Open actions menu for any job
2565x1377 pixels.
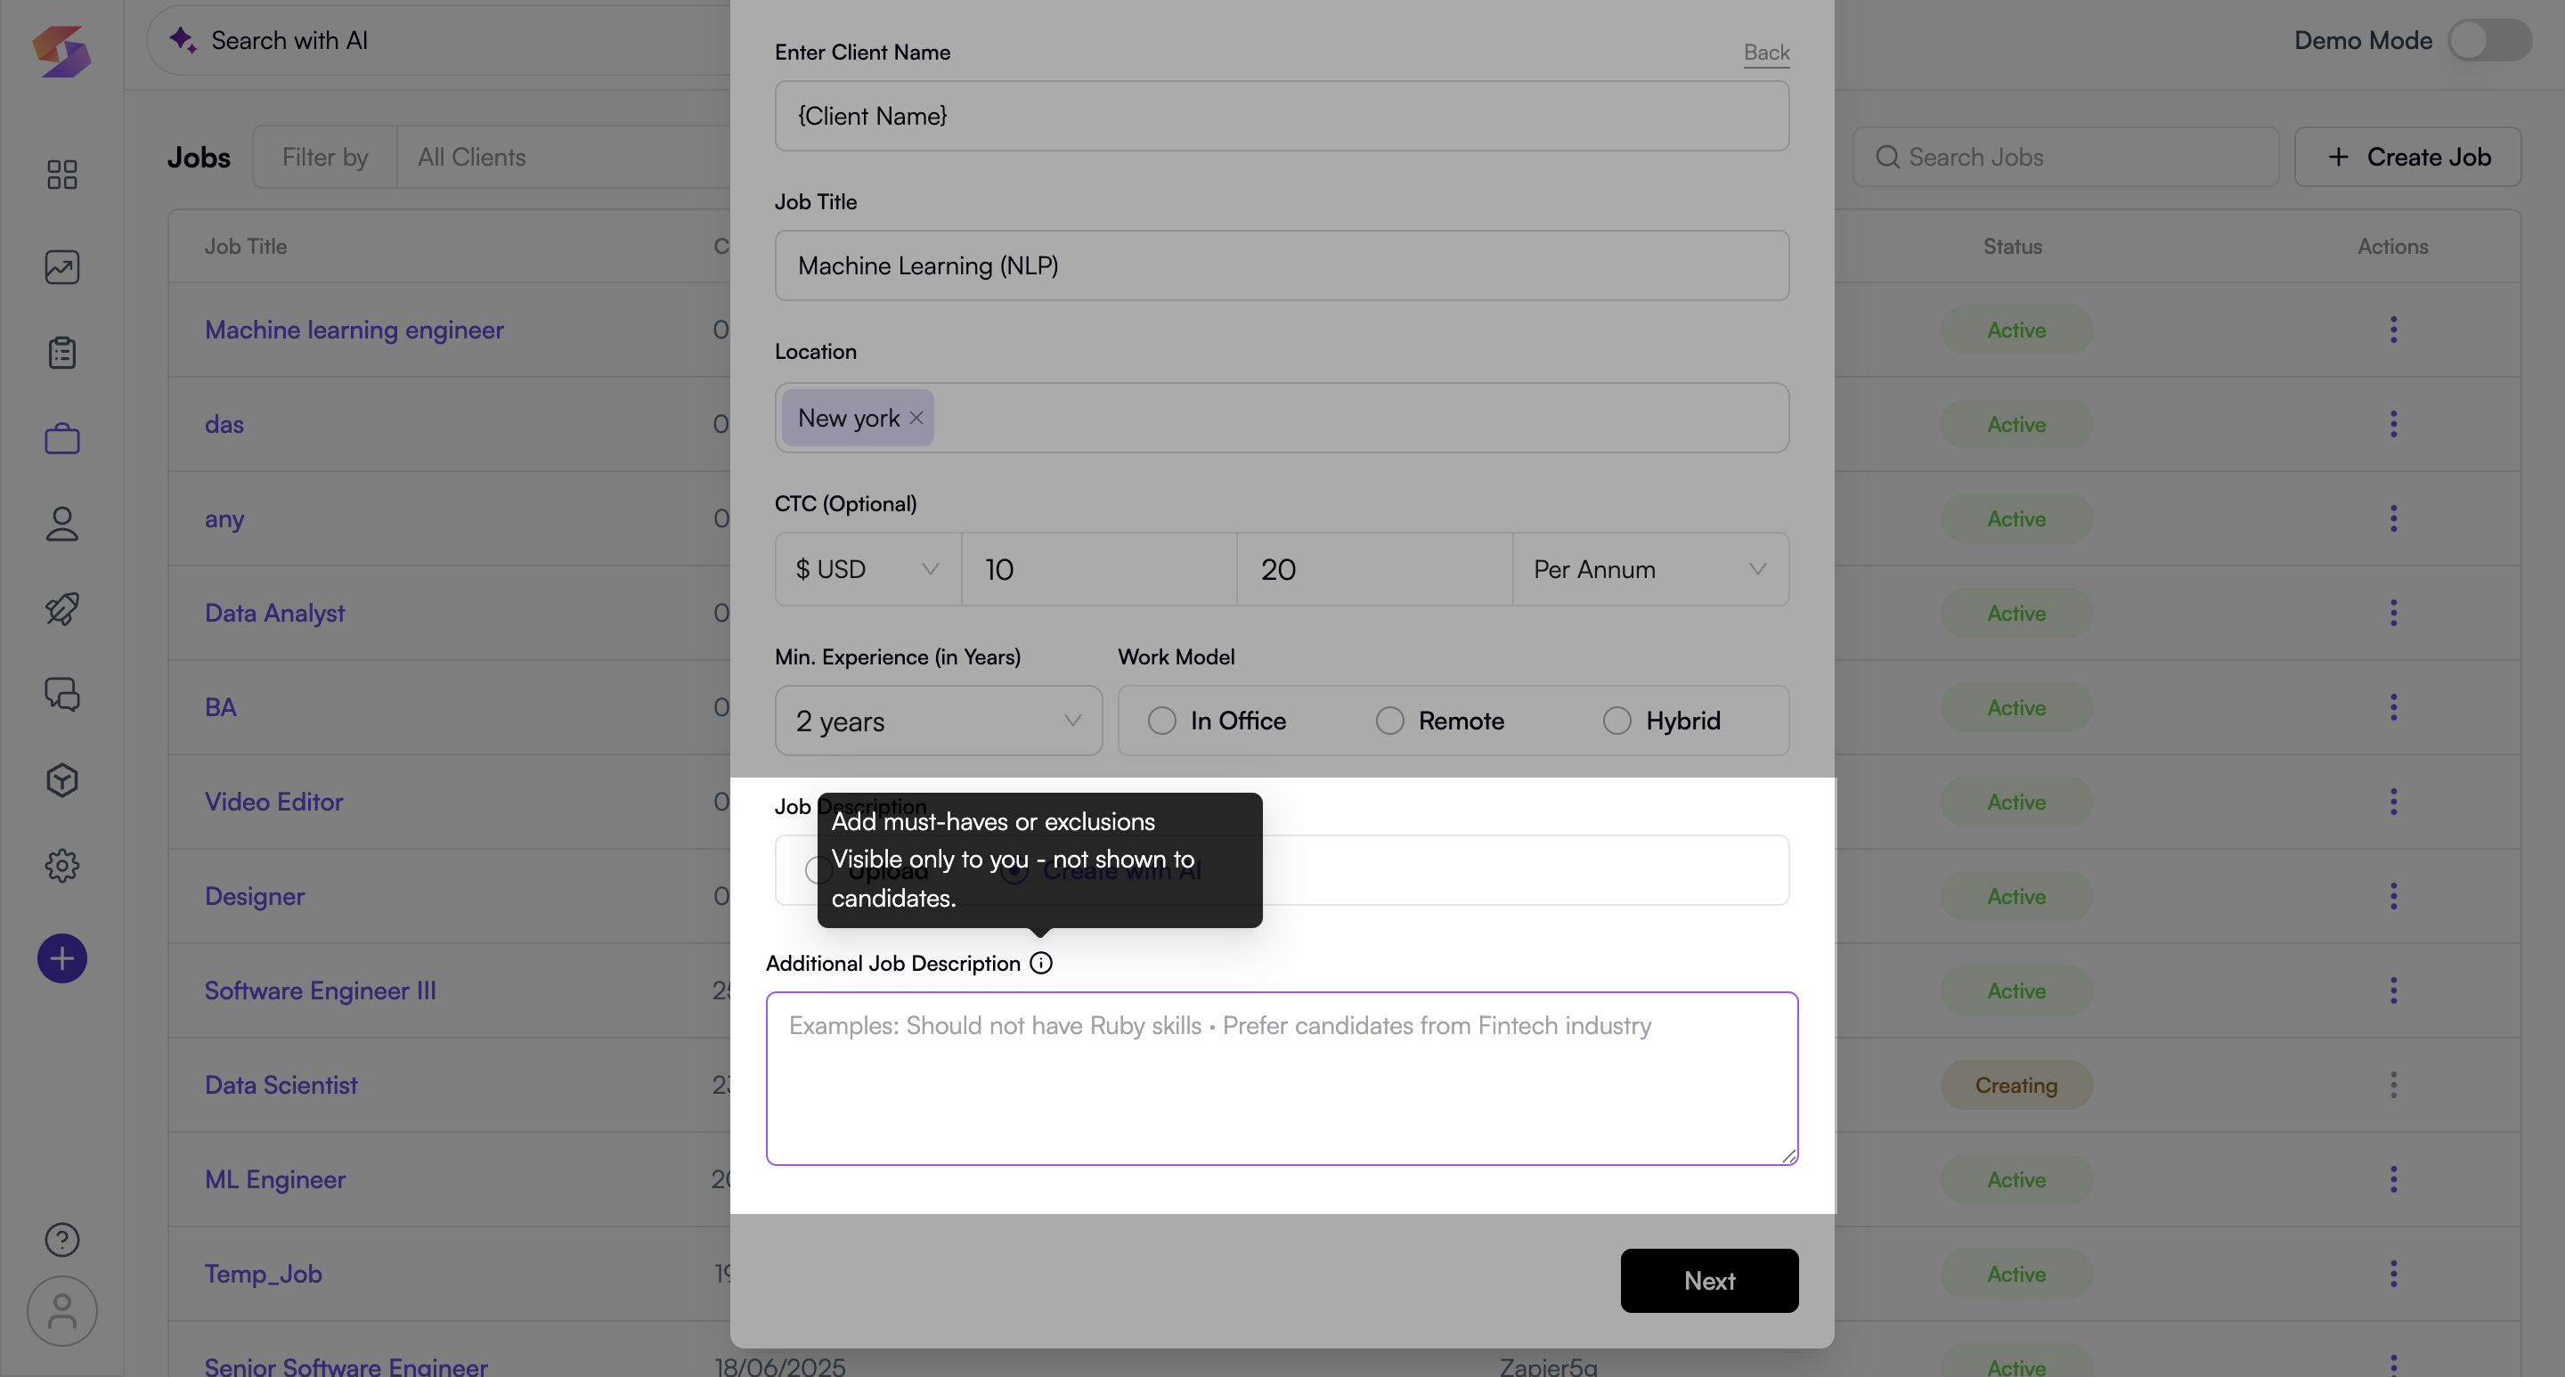click(2393, 518)
